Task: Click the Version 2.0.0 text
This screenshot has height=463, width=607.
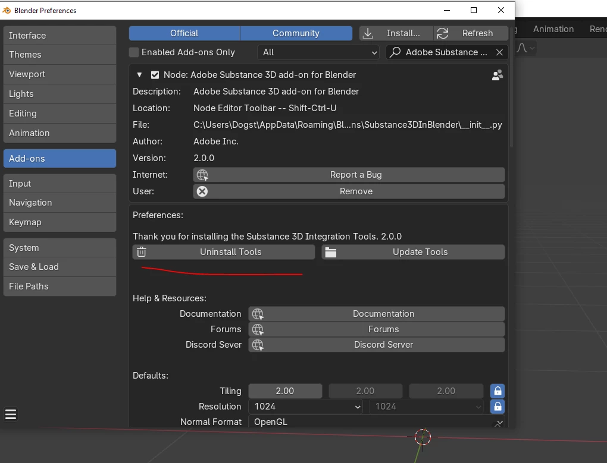Action: click(204, 158)
